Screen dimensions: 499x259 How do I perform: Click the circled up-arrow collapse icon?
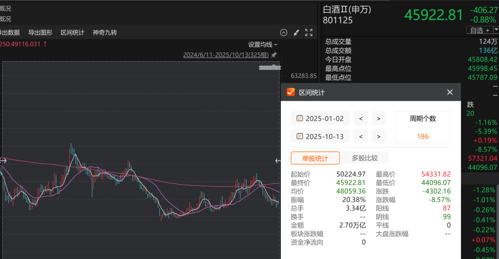tap(284, 32)
